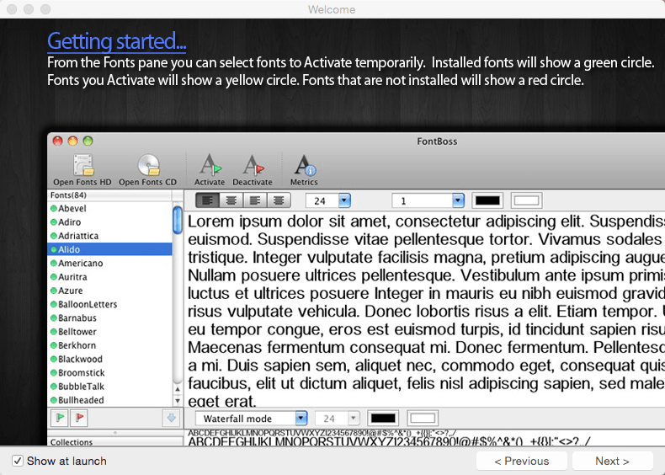The width and height of the screenshot is (665, 475).
Task: Select the Bullheaded font in the list
Action: [x=109, y=400]
